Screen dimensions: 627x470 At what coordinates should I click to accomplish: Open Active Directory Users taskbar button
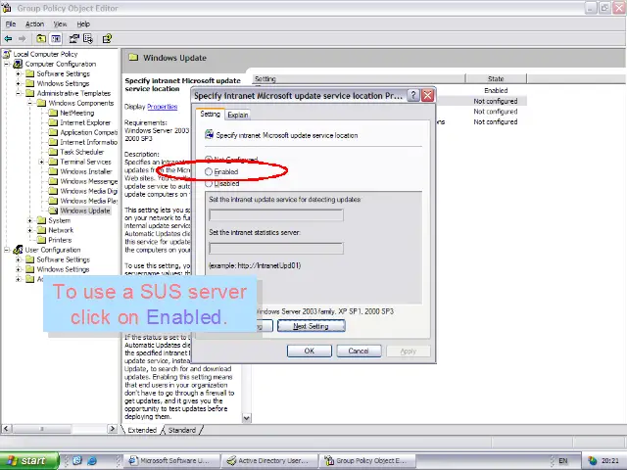[270, 461]
